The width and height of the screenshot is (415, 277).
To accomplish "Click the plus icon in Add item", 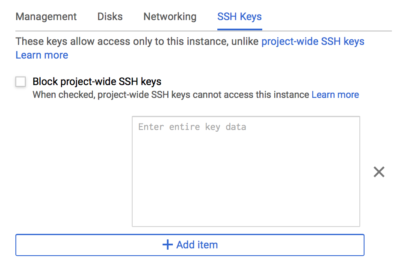I will (x=168, y=245).
